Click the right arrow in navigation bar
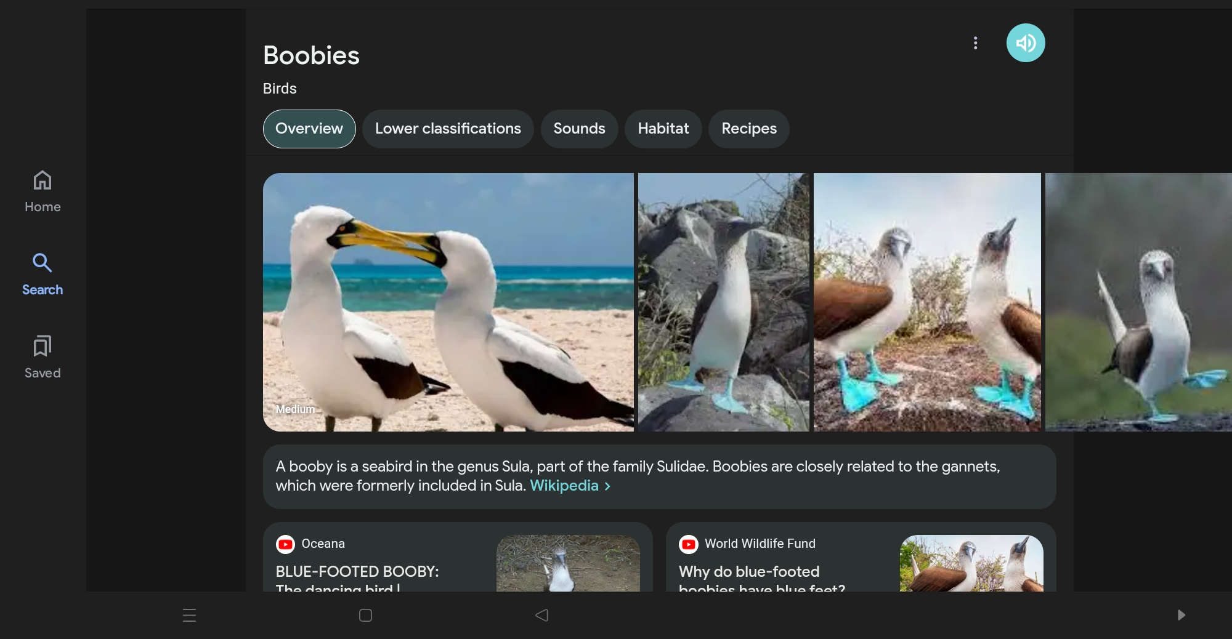1232x639 pixels. 1181,615
